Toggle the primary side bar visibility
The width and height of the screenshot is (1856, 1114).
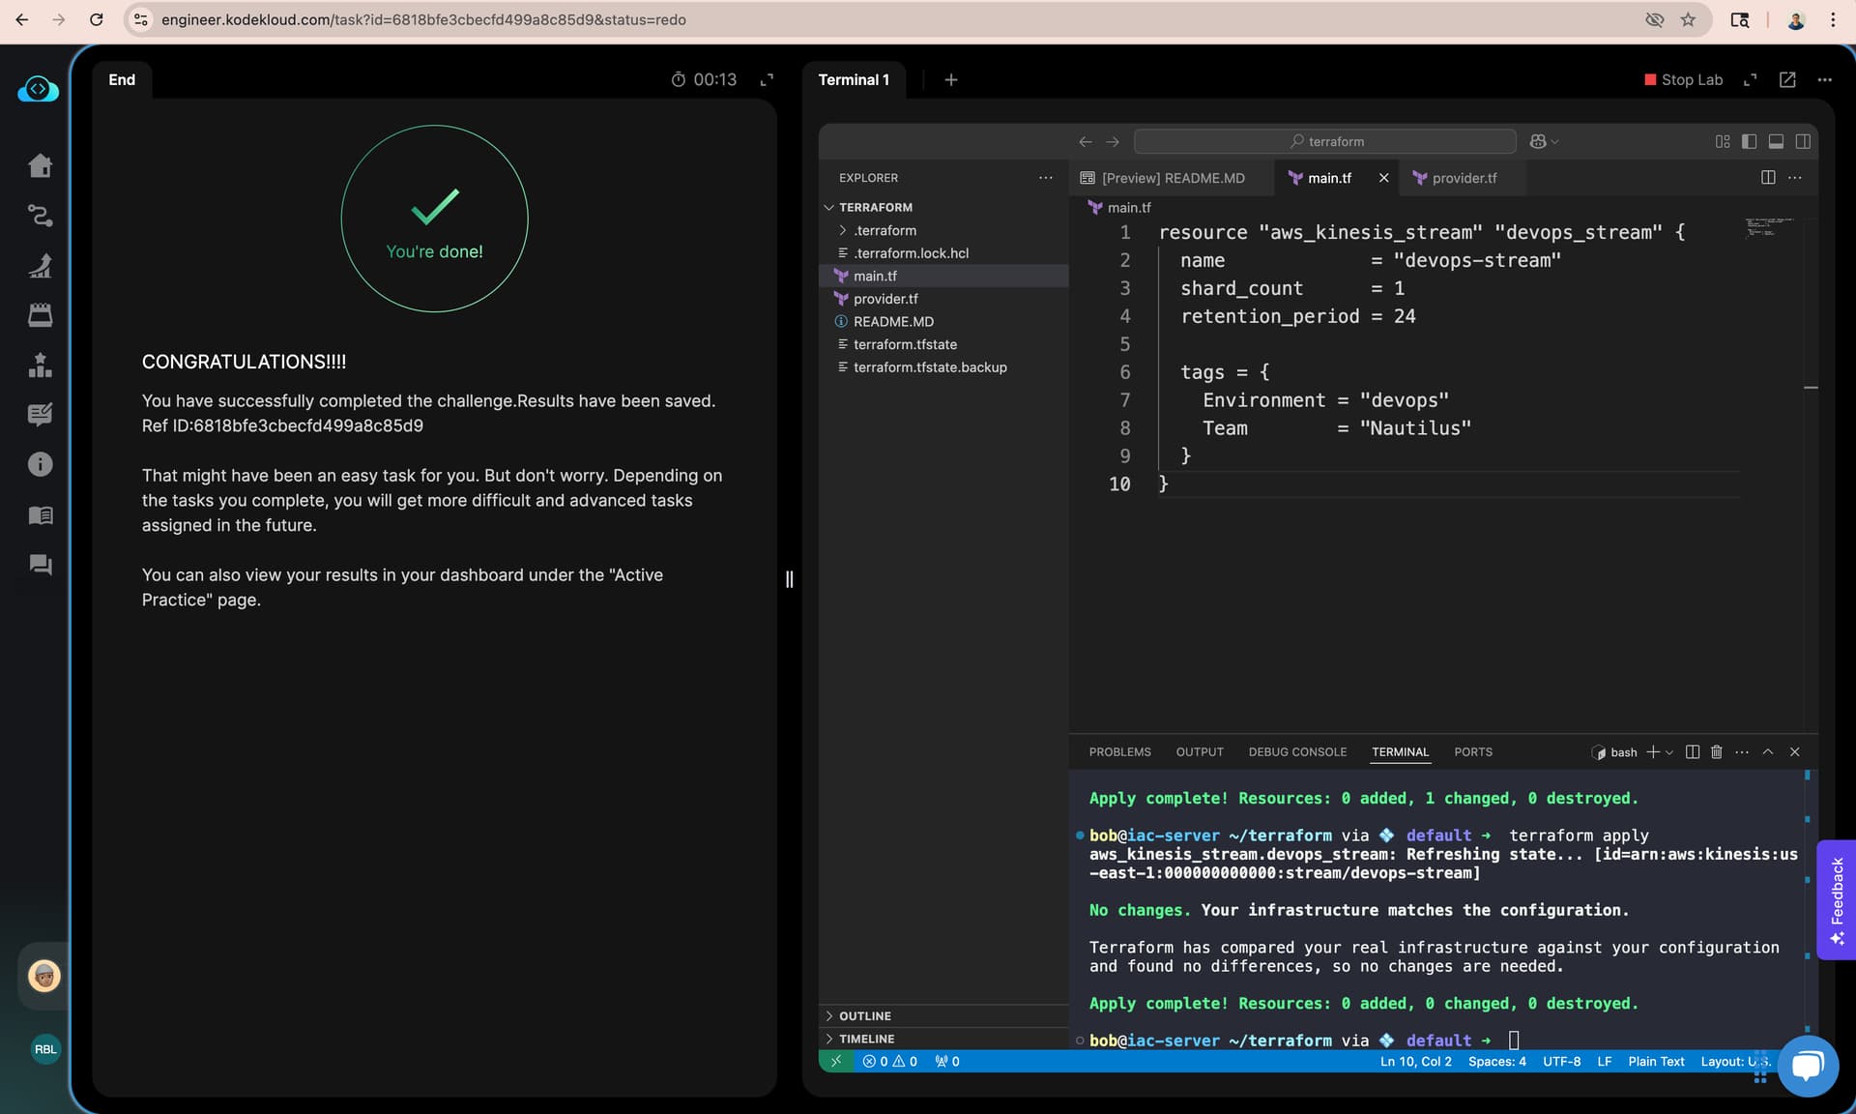[1749, 141]
